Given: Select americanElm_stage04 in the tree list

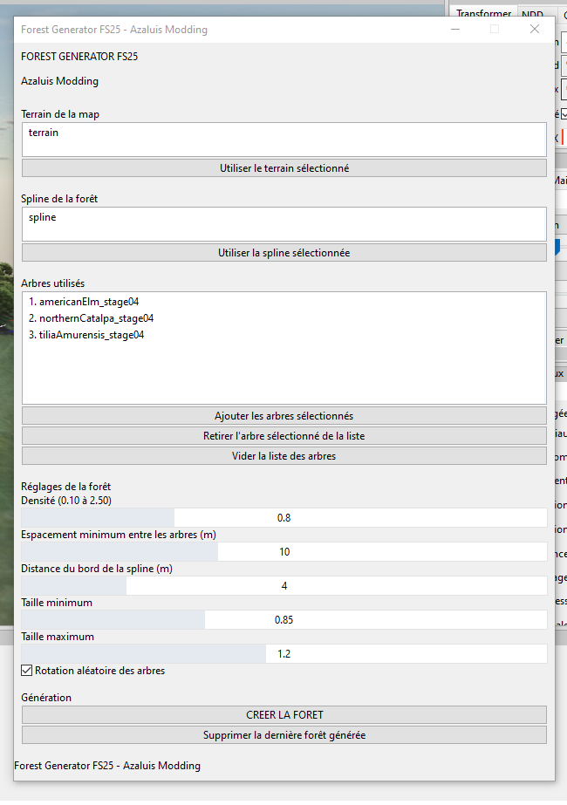Looking at the screenshot, I should 84,302.
